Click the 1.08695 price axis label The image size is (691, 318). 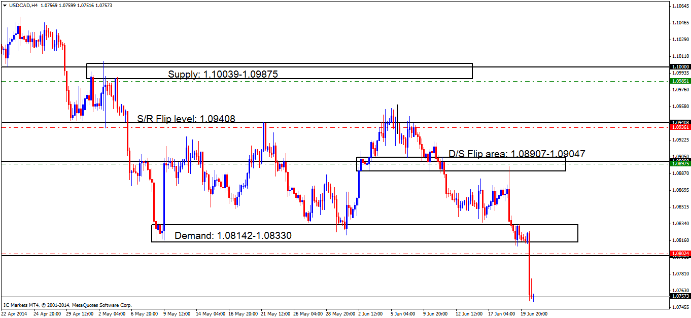(x=680, y=190)
